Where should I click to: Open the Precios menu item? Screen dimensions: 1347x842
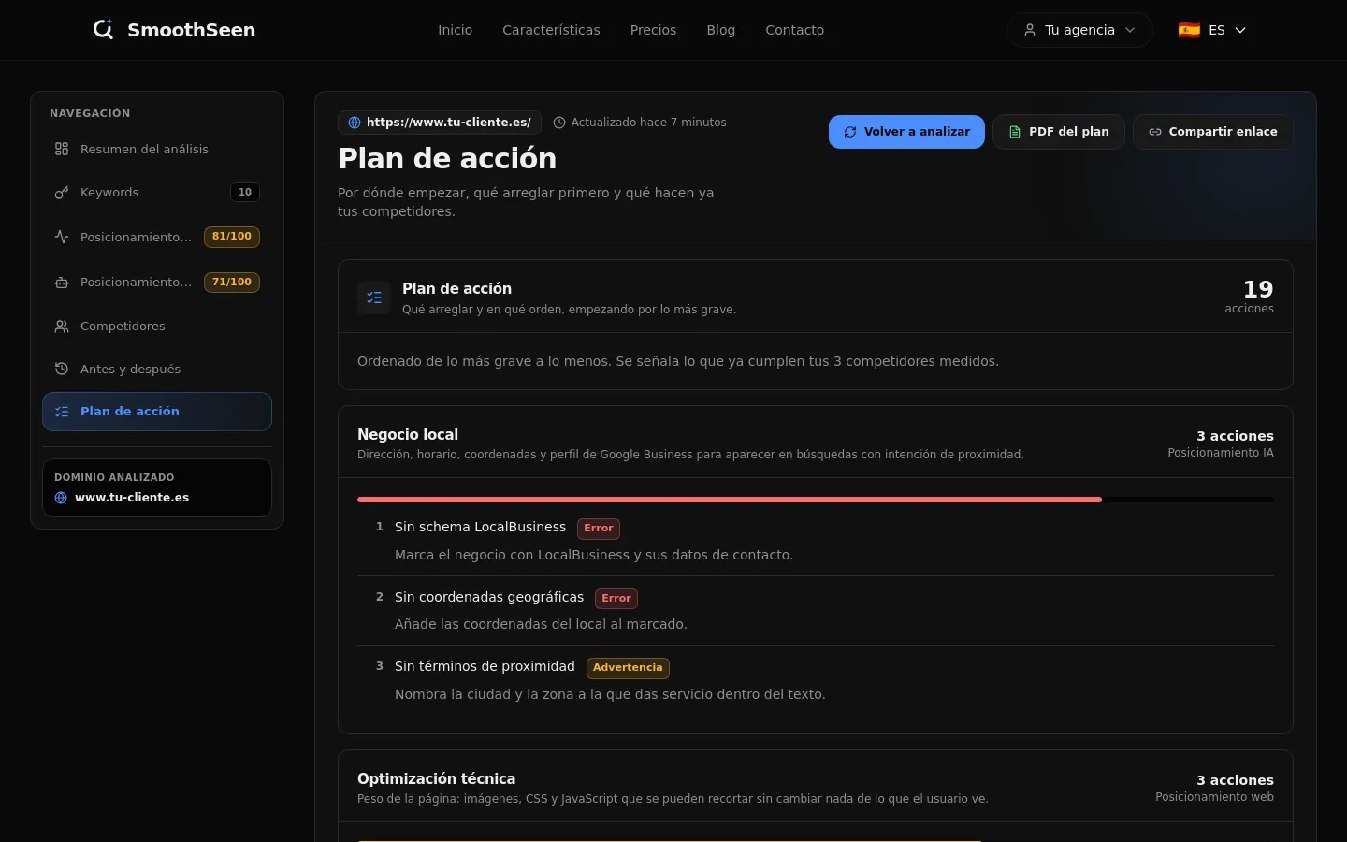click(653, 30)
